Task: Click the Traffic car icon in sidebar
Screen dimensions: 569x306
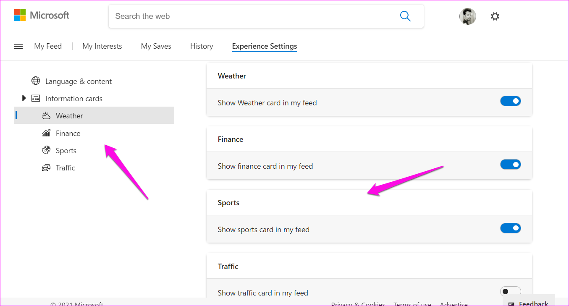Action: pyautogui.click(x=46, y=167)
